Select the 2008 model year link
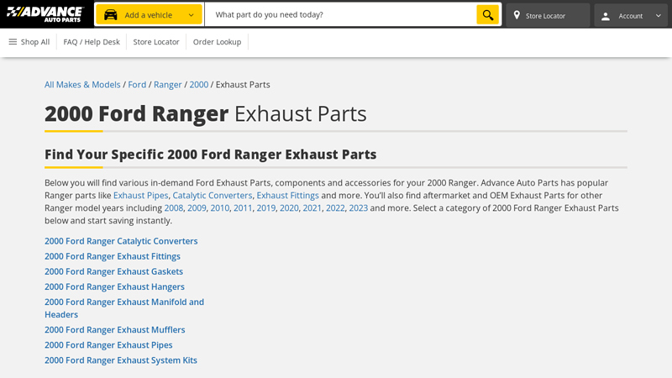Screen dimensions: 672x378 tap(174, 207)
